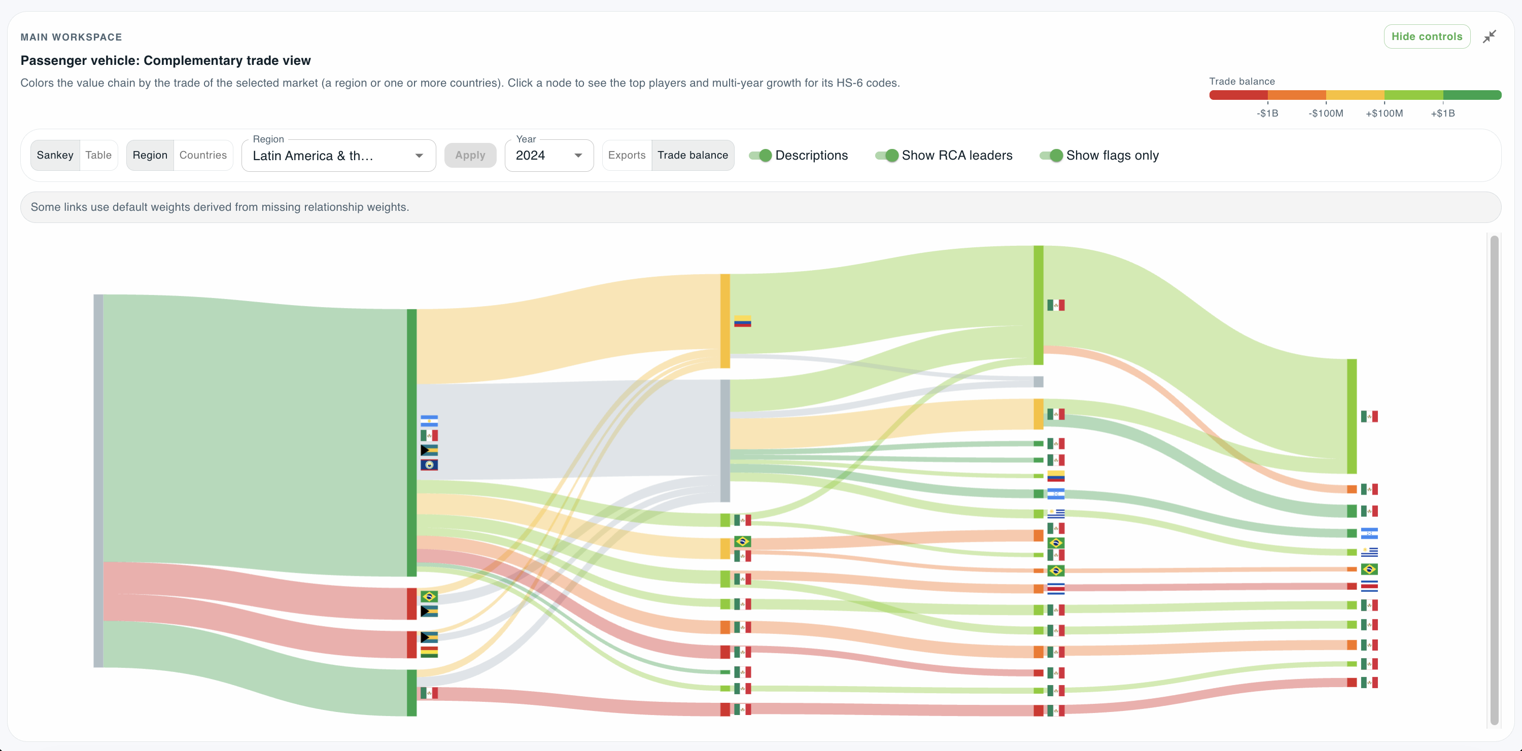Click the red node beside the Brazil and Bahamas flags
The height and width of the screenshot is (751, 1522).
(x=412, y=604)
